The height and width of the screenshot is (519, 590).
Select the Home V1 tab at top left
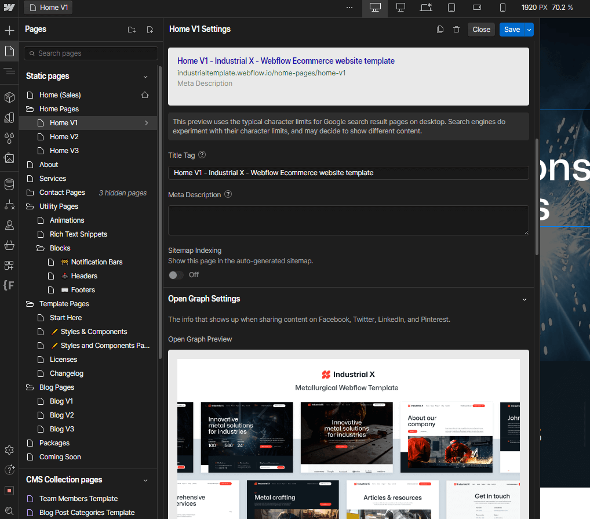(48, 8)
